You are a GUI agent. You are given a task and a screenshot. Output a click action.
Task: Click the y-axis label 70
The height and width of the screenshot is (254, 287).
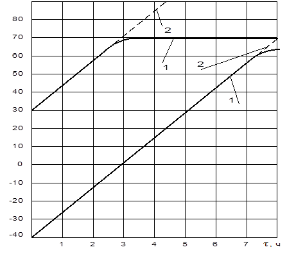pyautogui.click(x=17, y=37)
